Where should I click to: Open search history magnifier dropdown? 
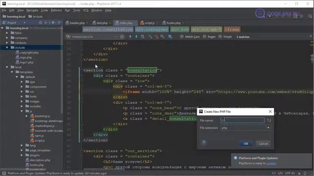68,37
